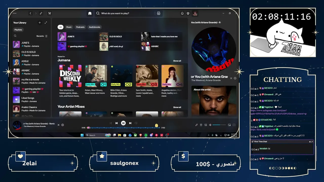
Task: Seek within the song progress bar
Action: coord(123,128)
